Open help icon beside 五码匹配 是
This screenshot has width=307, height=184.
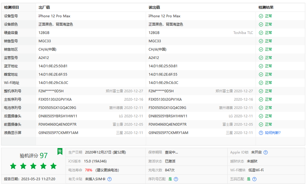coord(254,179)
